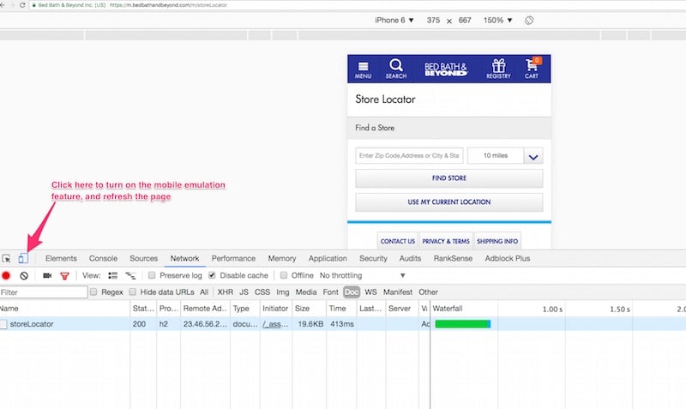Filter requests by CSS
The height and width of the screenshot is (409, 686).
pos(262,292)
